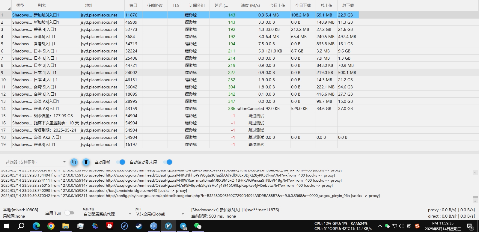
Task: Click the Sogou input method tray icon
Action: 417,226
